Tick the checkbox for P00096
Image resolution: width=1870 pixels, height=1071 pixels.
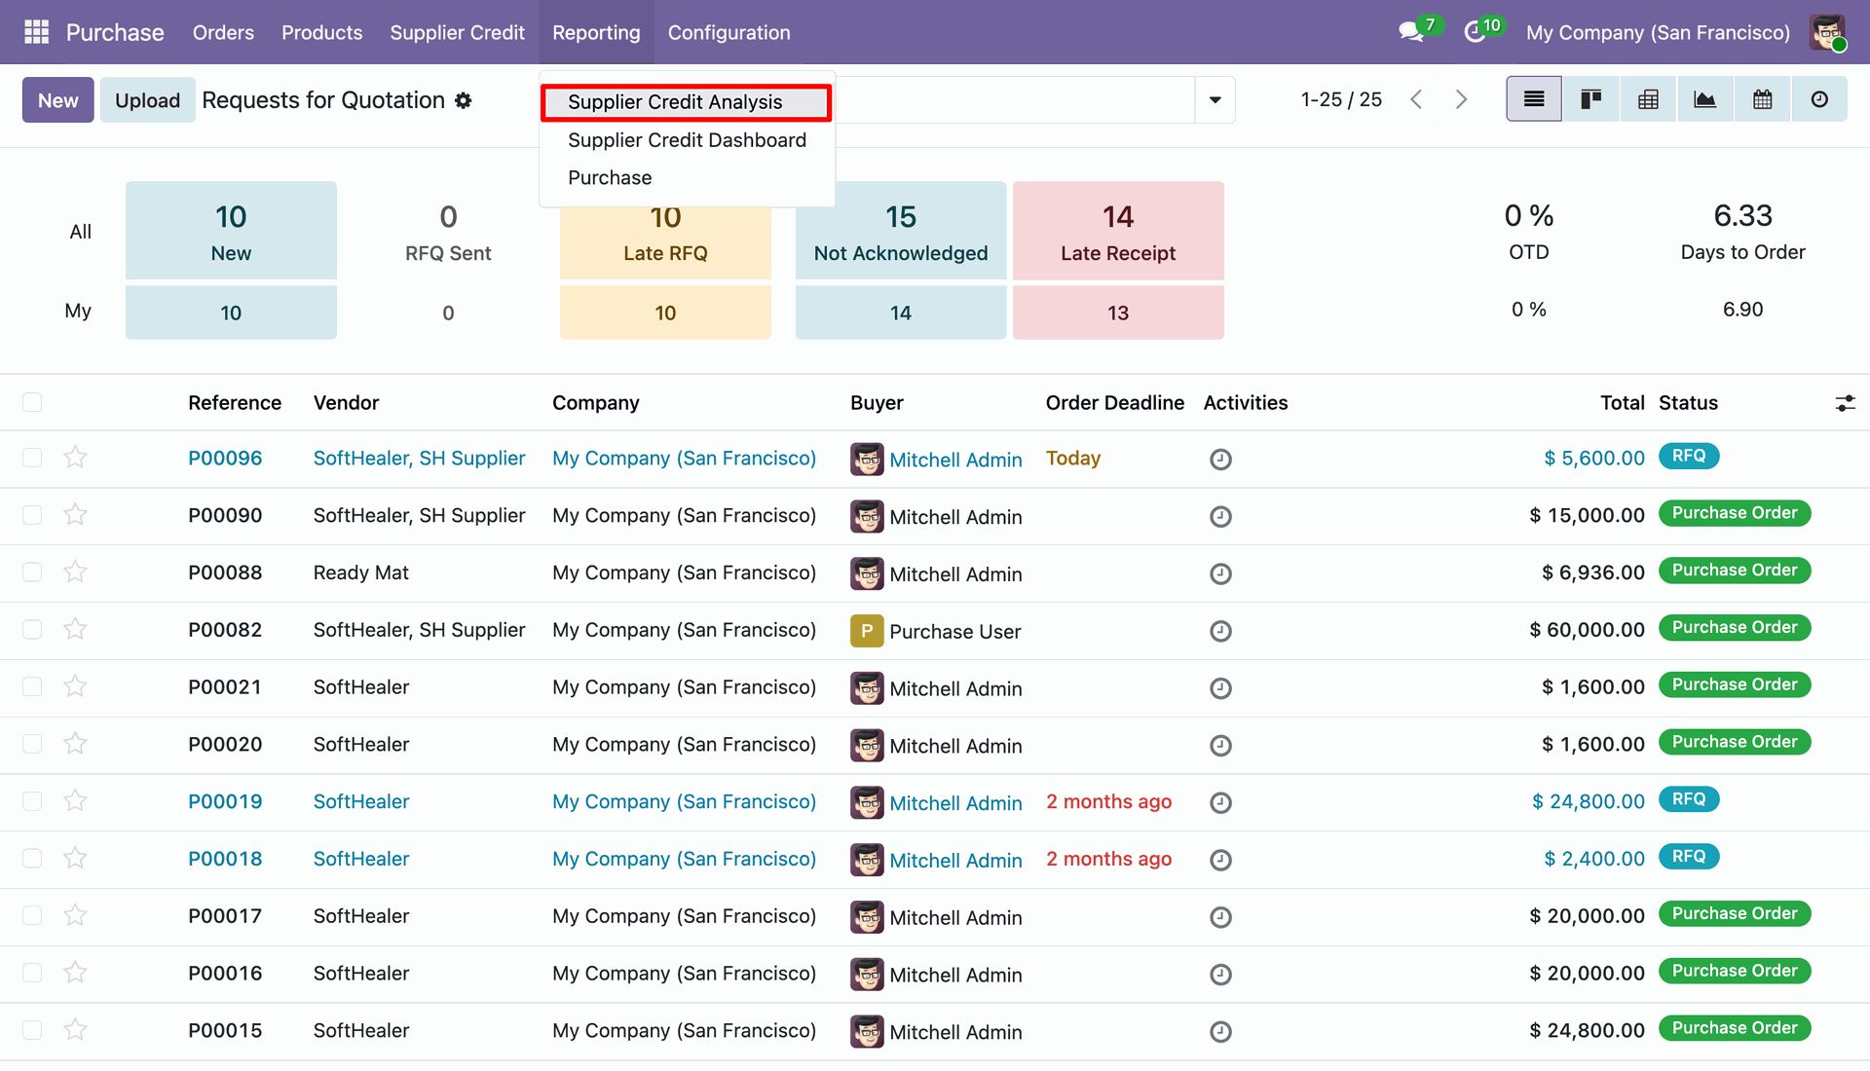click(x=32, y=458)
